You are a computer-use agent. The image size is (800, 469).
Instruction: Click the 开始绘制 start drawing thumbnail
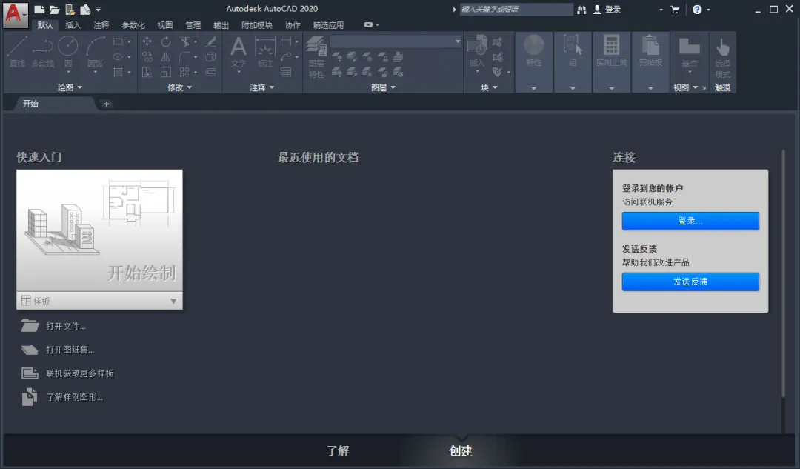point(99,230)
